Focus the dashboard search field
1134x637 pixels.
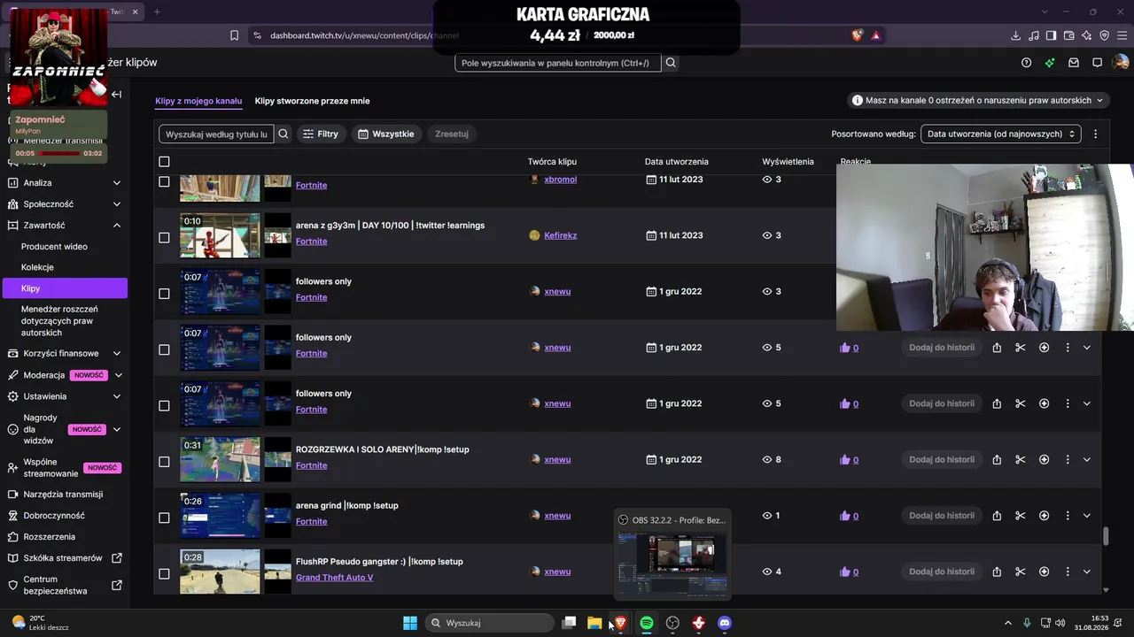[557, 63]
